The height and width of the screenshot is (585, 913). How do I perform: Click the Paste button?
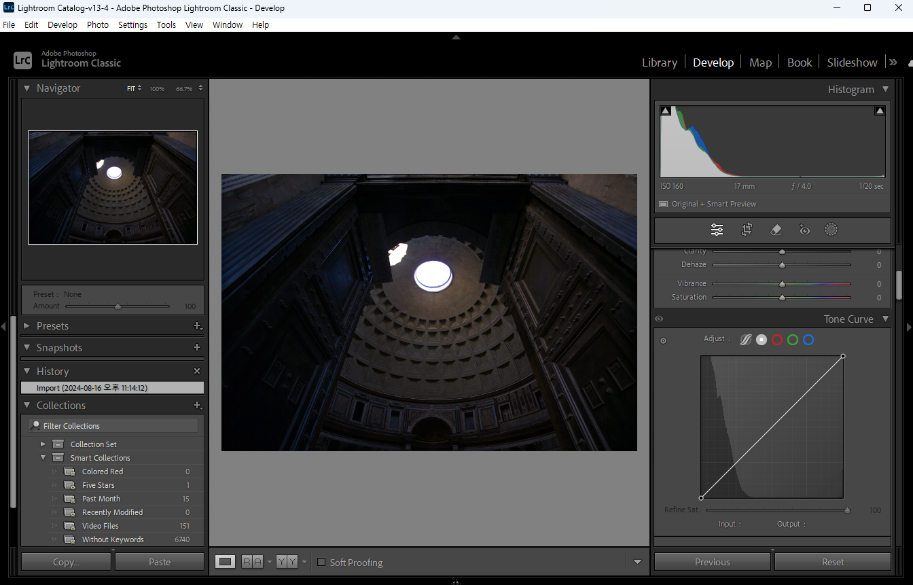click(x=160, y=562)
